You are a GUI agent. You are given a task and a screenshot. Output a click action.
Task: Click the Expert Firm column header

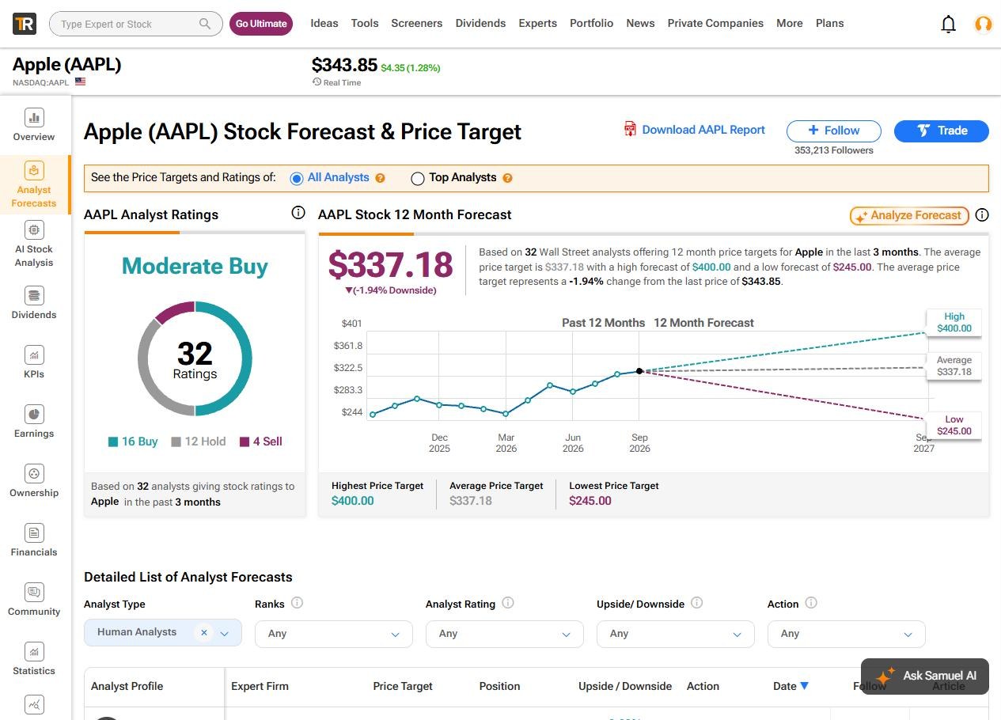[260, 686]
